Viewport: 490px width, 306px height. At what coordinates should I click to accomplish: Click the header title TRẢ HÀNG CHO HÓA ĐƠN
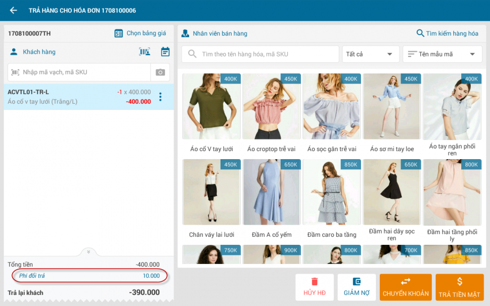(82, 10)
